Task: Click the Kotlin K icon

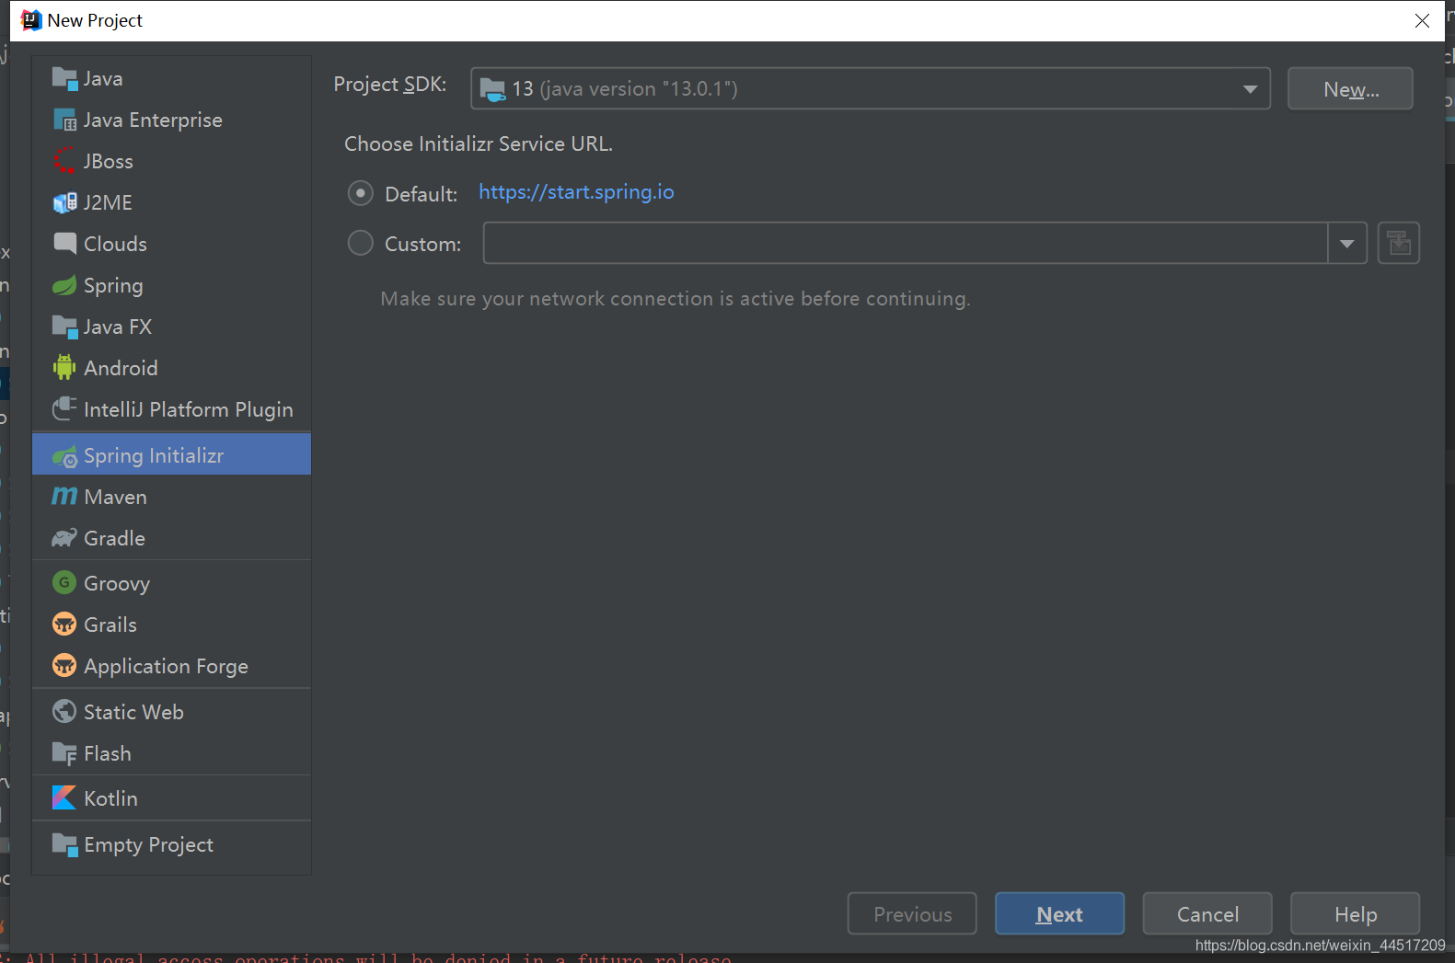Action: [x=64, y=797]
